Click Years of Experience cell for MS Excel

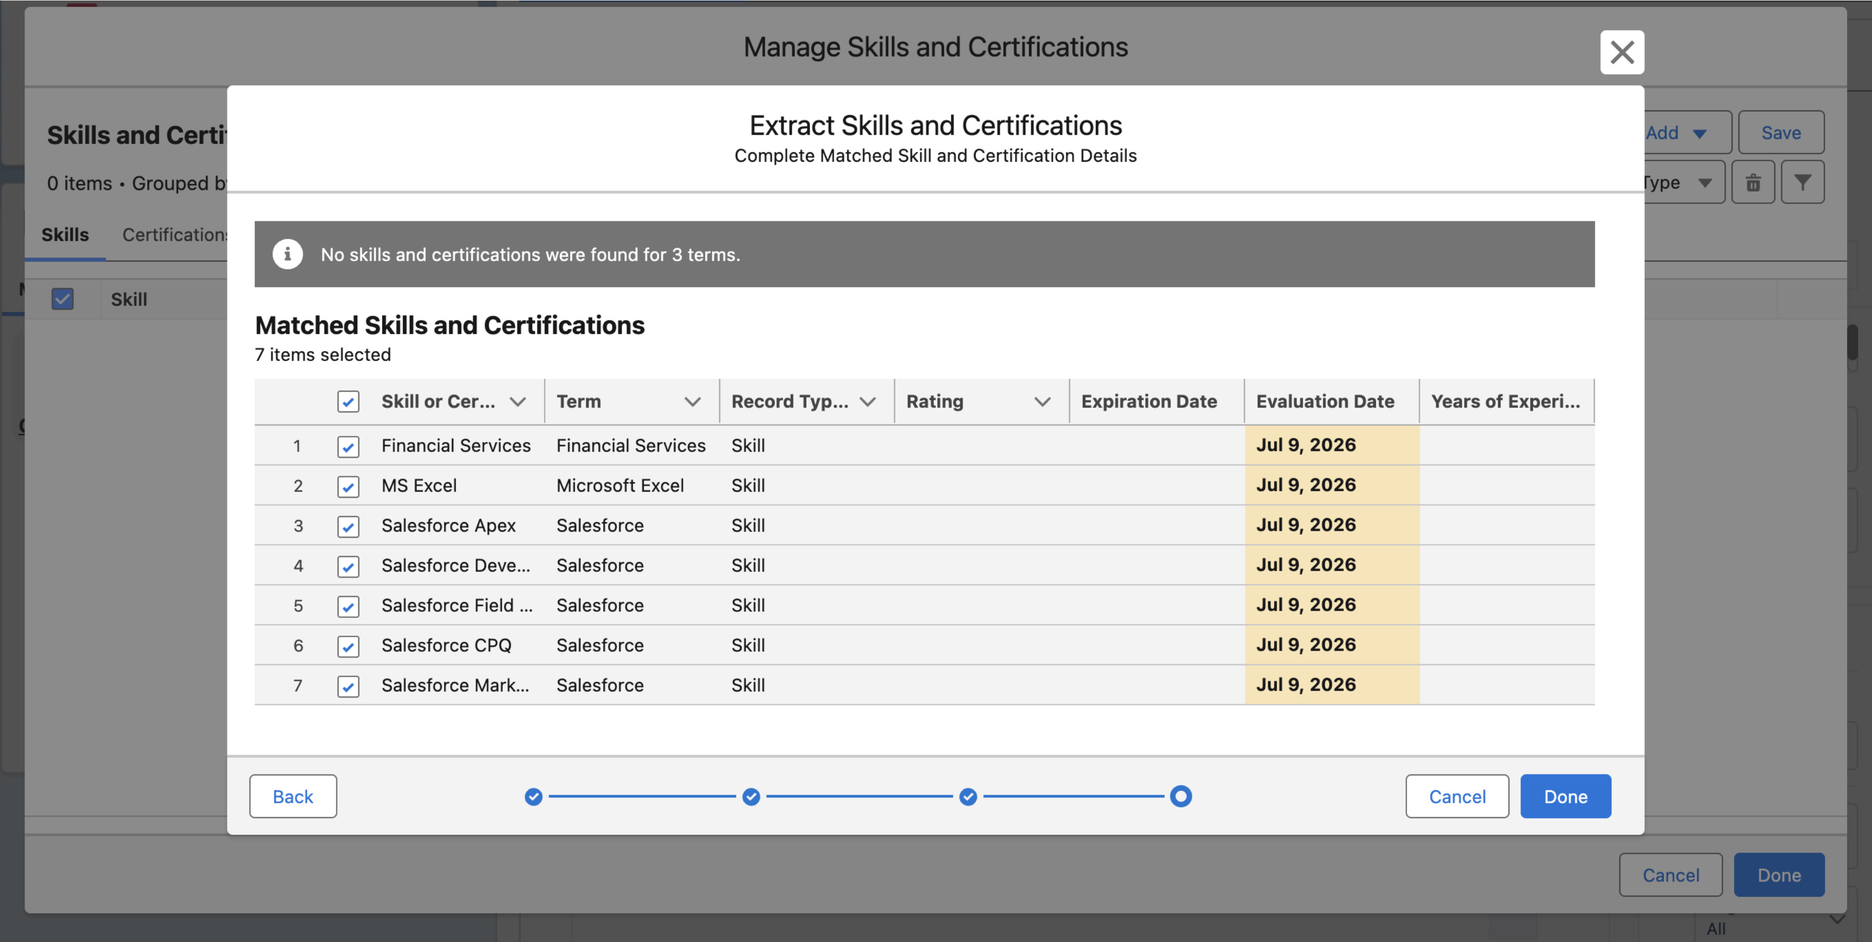pyautogui.click(x=1507, y=485)
